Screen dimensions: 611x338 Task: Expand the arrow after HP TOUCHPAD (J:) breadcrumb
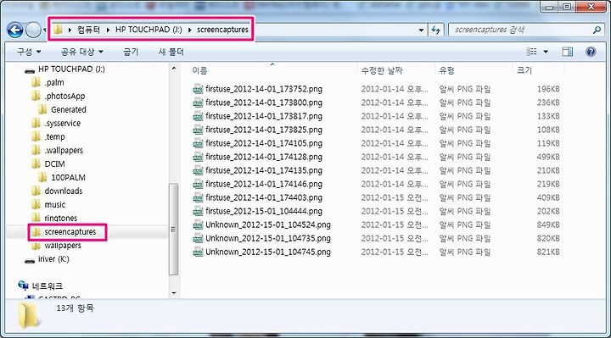(189, 30)
